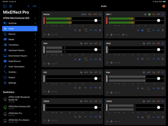Lower Mac volume with small speaker icon
Image resolution: width=168 pixels, height=126 pixels.
[x=153, y=88]
